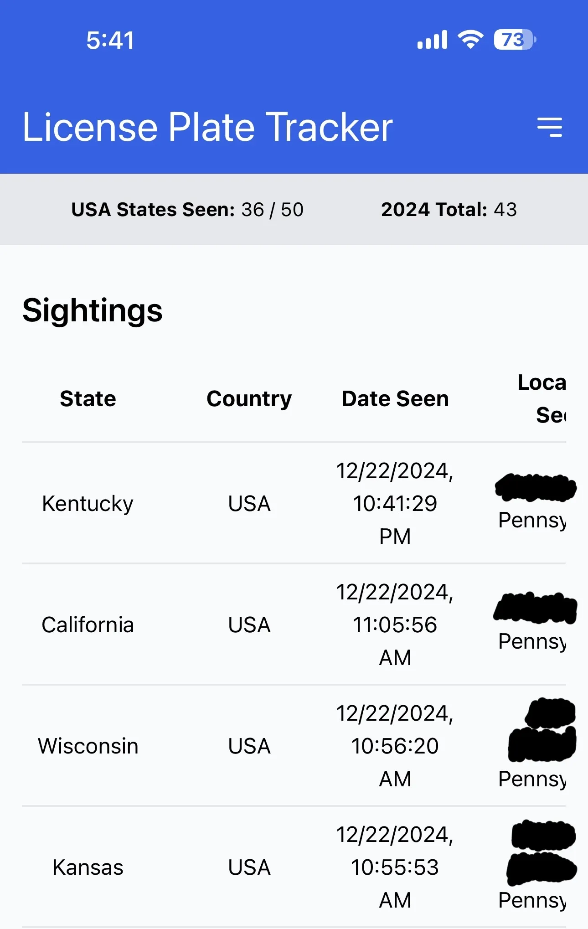Image resolution: width=588 pixels, height=929 pixels.
Task: Tap the Sightings section heading
Action: [x=93, y=310]
